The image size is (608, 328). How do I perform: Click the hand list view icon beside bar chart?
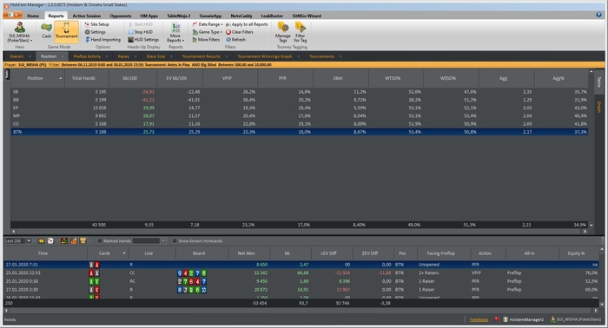click(64, 241)
